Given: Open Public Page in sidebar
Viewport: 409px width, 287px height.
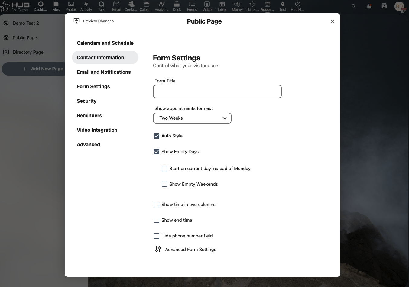Looking at the screenshot, I should pyautogui.click(x=25, y=38).
